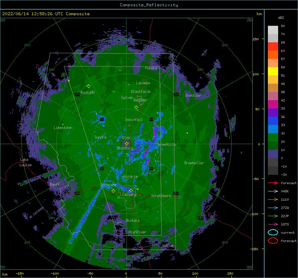The width and height of the screenshot is (298, 278).
Task: Click the -30 value in dBZ scale
Action: (284, 175)
